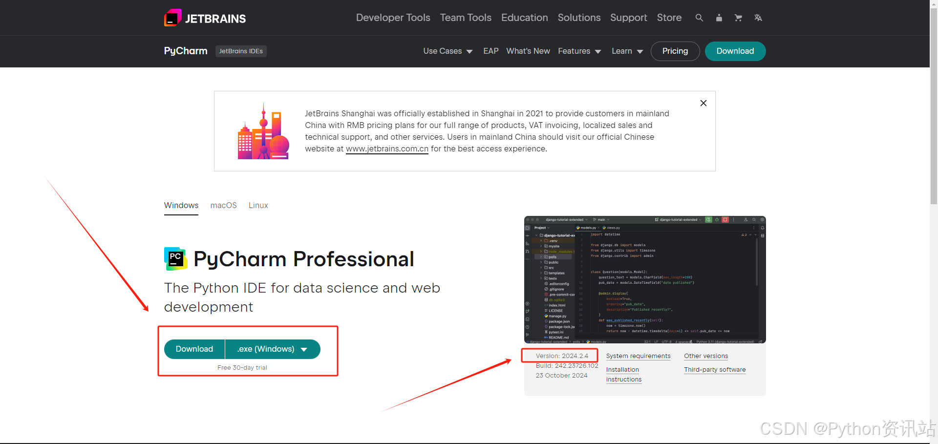The height and width of the screenshot is (444, 938).
Task: Open Solutions menu
Action: pos(579,18)
